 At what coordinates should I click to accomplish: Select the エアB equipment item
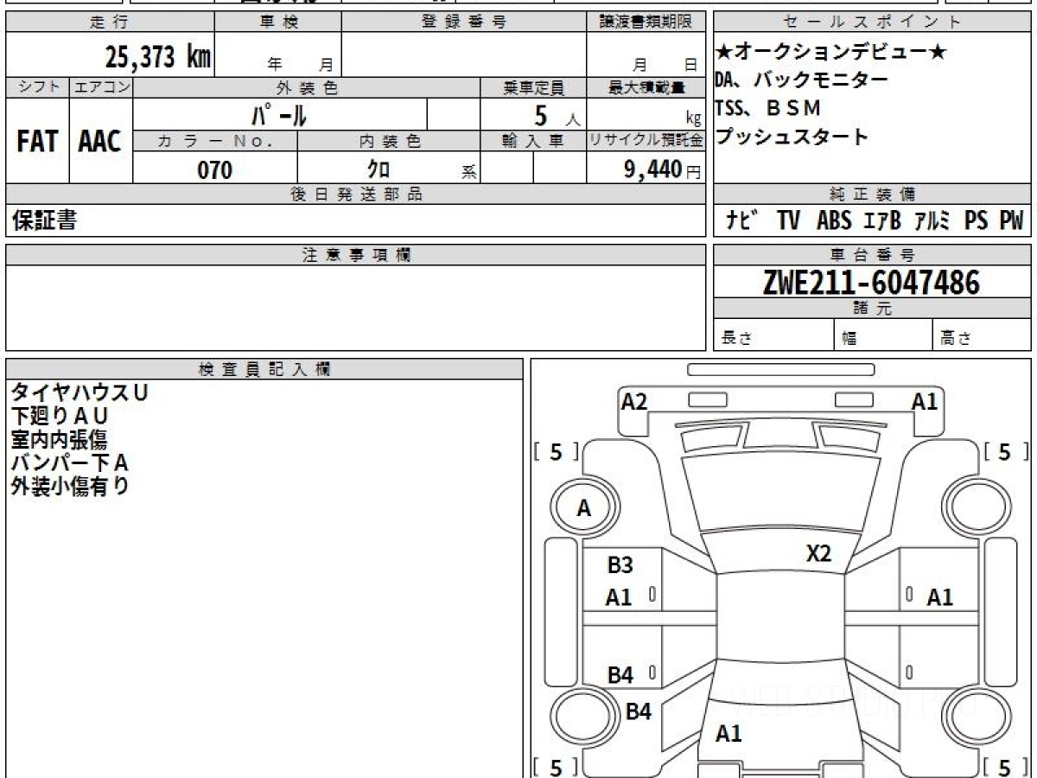[x=882, y=220]
